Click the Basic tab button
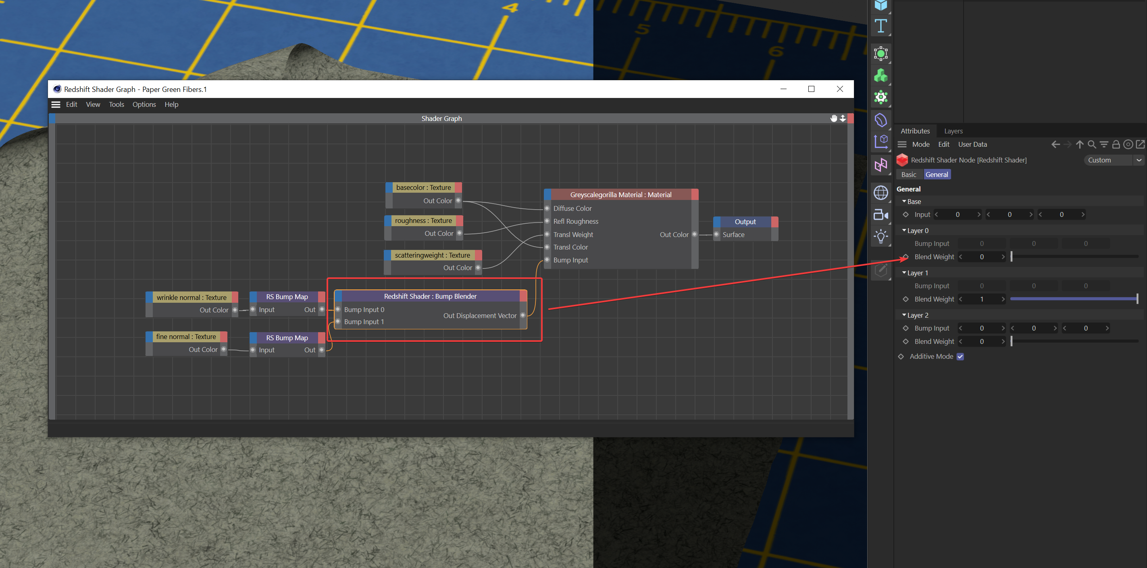The image size is (1147, 568). [x=908, y=175]
